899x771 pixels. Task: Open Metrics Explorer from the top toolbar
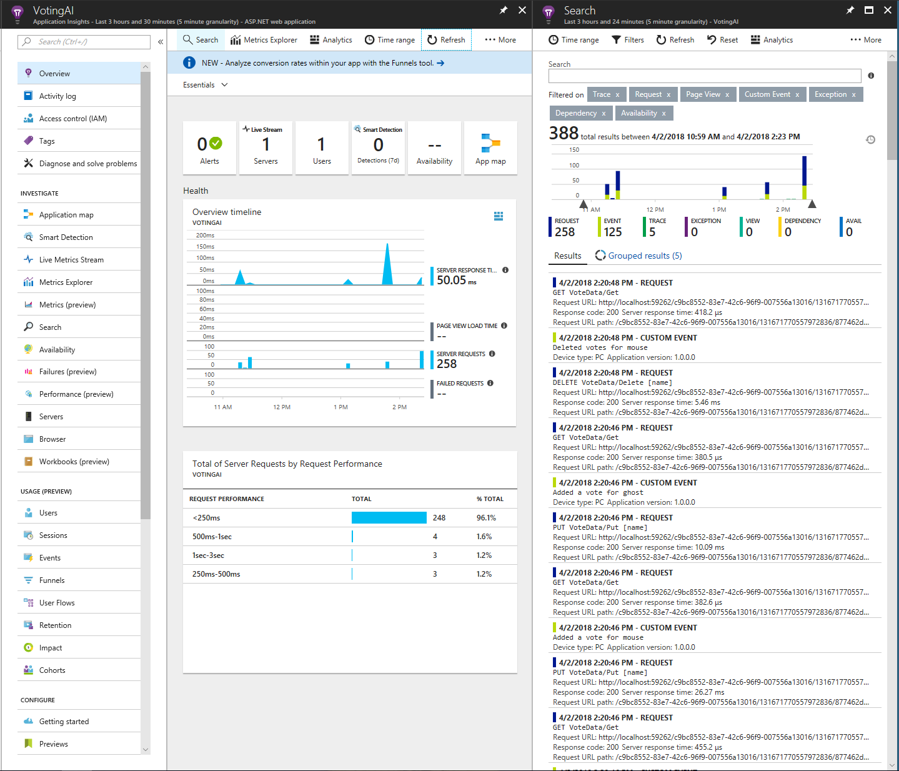pyautogui.click(x=264, y=39)
